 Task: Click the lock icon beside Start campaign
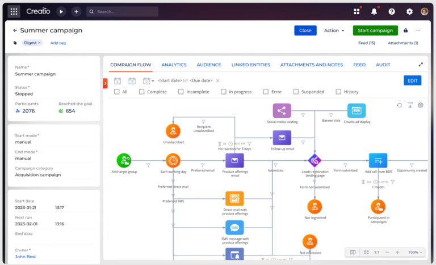pos(406,30)
